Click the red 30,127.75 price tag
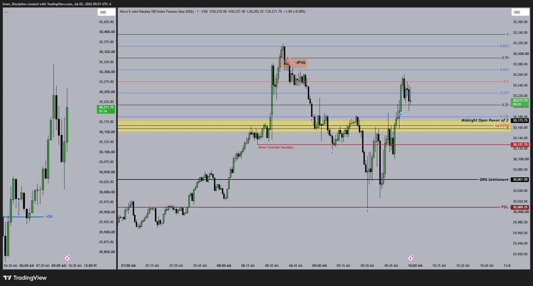Image resolution: width=533 pixels, height=286 pixels. (519, 144)
